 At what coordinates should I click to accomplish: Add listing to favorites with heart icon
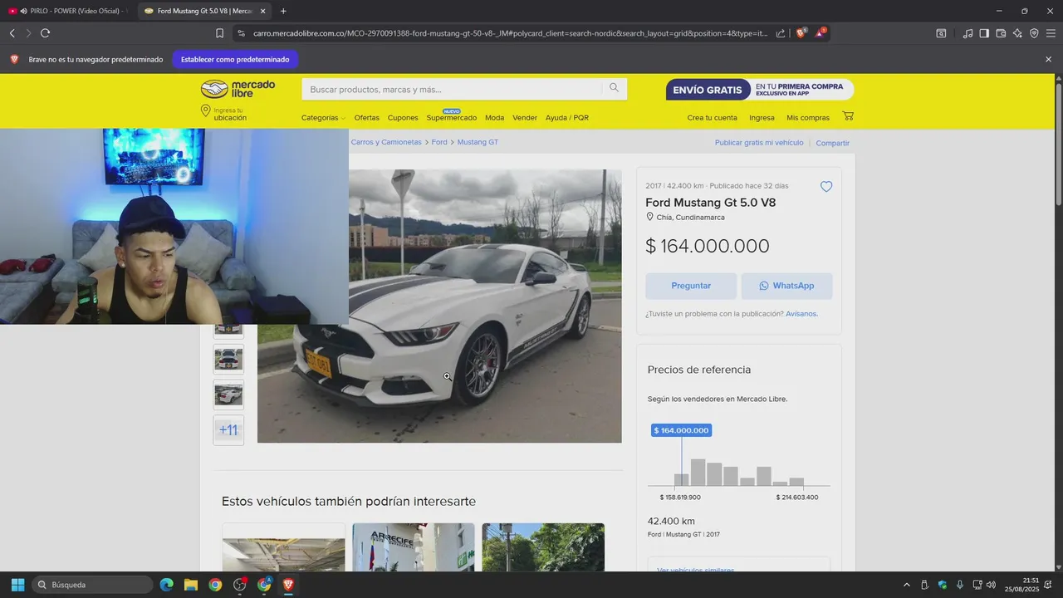tap(826, 187)
